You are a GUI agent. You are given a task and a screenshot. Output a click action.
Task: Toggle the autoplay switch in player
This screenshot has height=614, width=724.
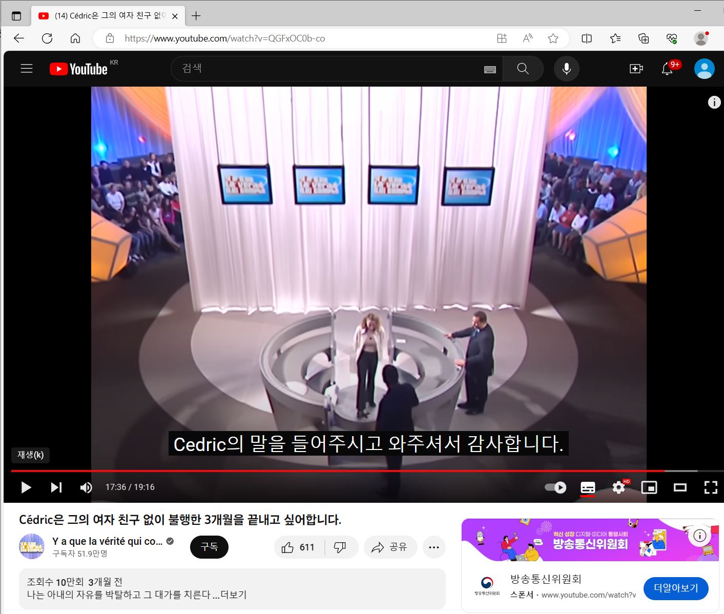coord(555,487)
